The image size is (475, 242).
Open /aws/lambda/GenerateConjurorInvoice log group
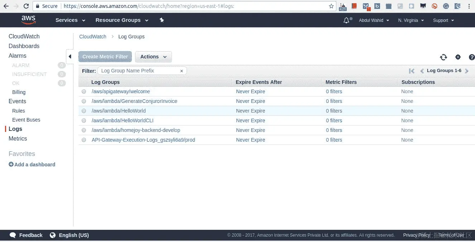pos(134,101)
